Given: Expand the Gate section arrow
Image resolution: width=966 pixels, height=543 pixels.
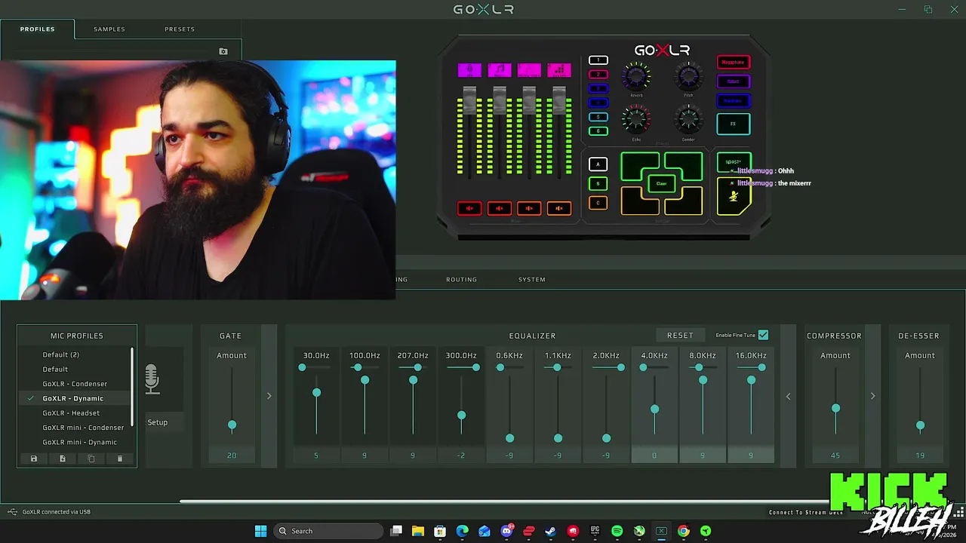Looking at the screenshot, I should pos(269,396).
